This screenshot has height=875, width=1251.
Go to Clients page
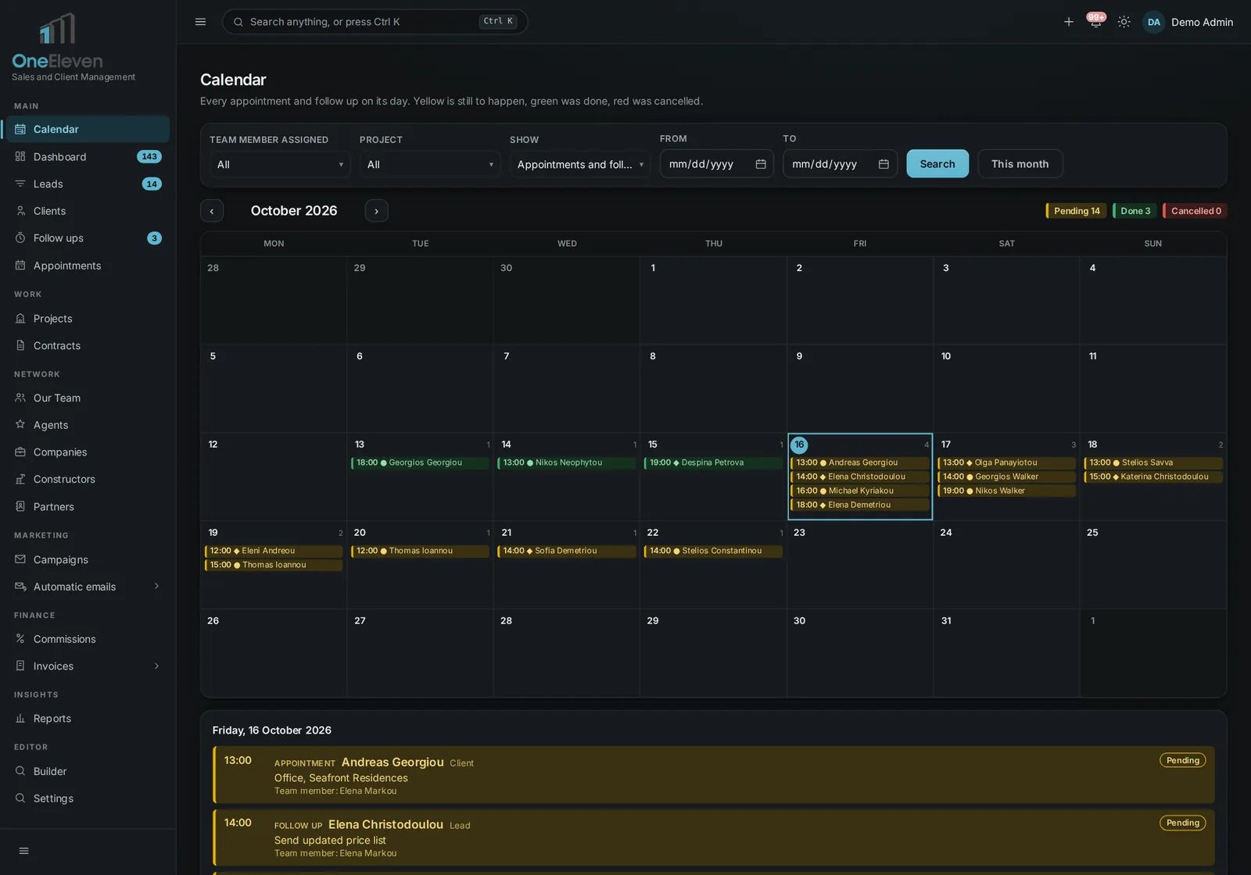point(88,211)
